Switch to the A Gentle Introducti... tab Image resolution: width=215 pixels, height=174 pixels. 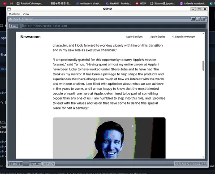click(193, 3)
